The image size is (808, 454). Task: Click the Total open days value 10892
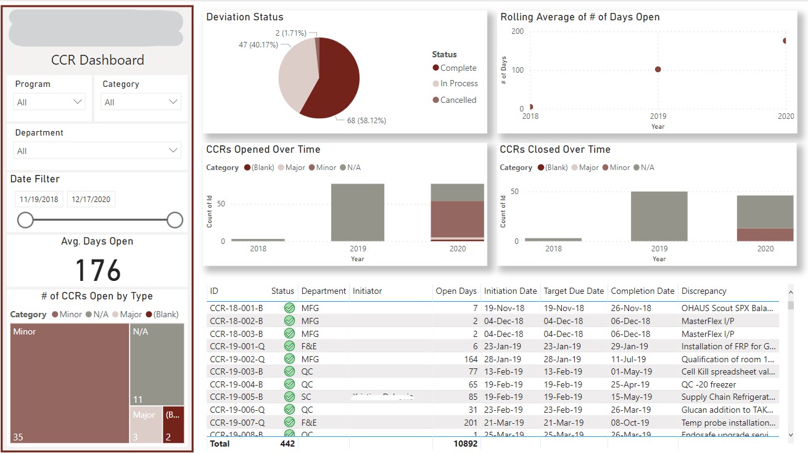click(465, 444)
